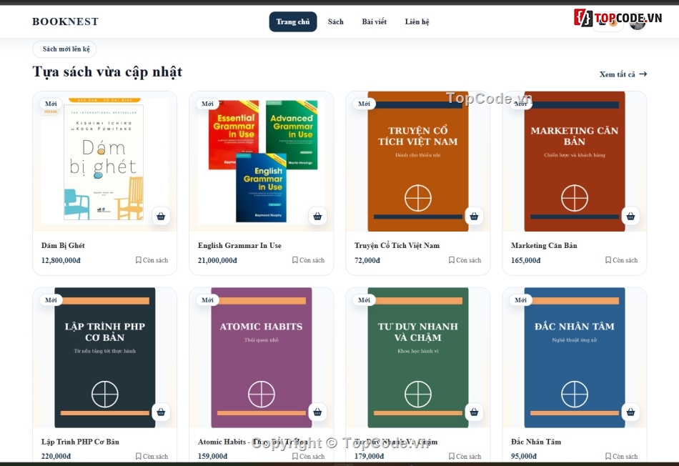Open the Bài viết page
This screenshot has height=466, width=679.
[x=374, y=21]
